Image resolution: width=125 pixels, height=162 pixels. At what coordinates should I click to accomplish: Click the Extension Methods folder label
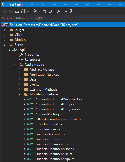[43, 89]
